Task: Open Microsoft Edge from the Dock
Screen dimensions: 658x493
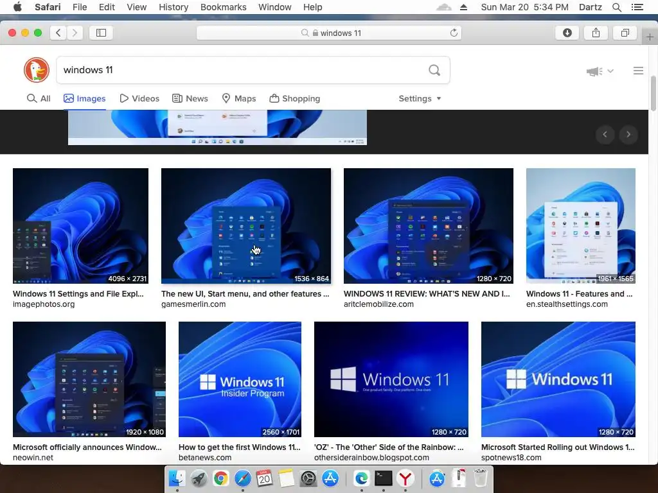Action: [x=361, y=478]
